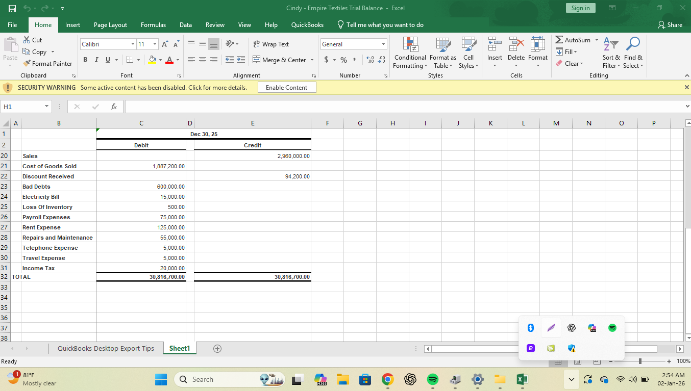Open Chrome from the Windows taskbar

click(388, 379)
